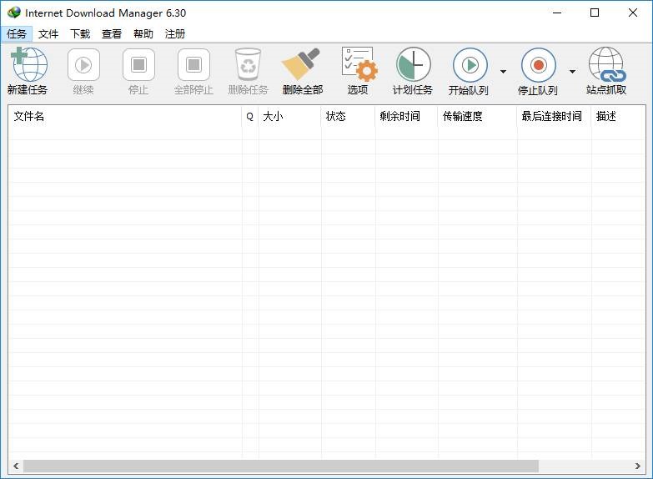Minimize the Internet Download Manager window
This screenshot has width=653, height=479.
[x=557, y=13]
